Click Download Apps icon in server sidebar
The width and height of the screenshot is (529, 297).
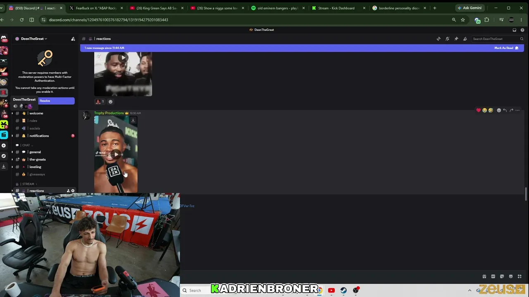tap(4, 166)
